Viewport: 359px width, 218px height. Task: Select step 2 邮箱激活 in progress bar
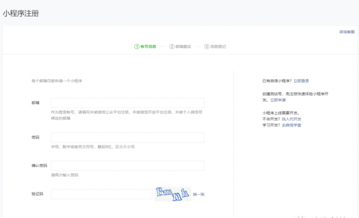click(x=180, y=46)
